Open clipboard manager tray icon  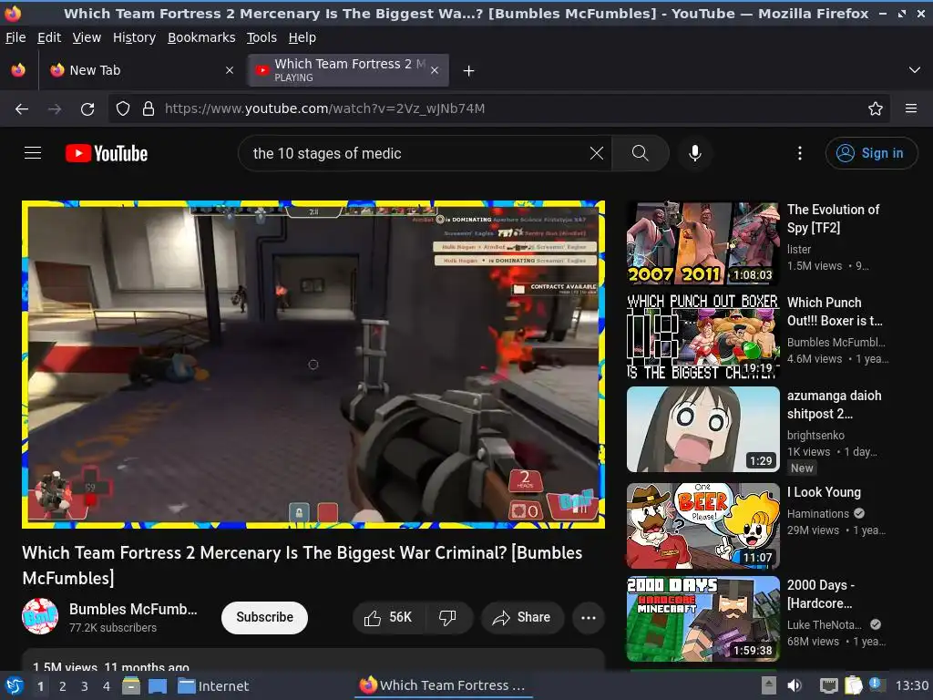click(x=853, y=685)
